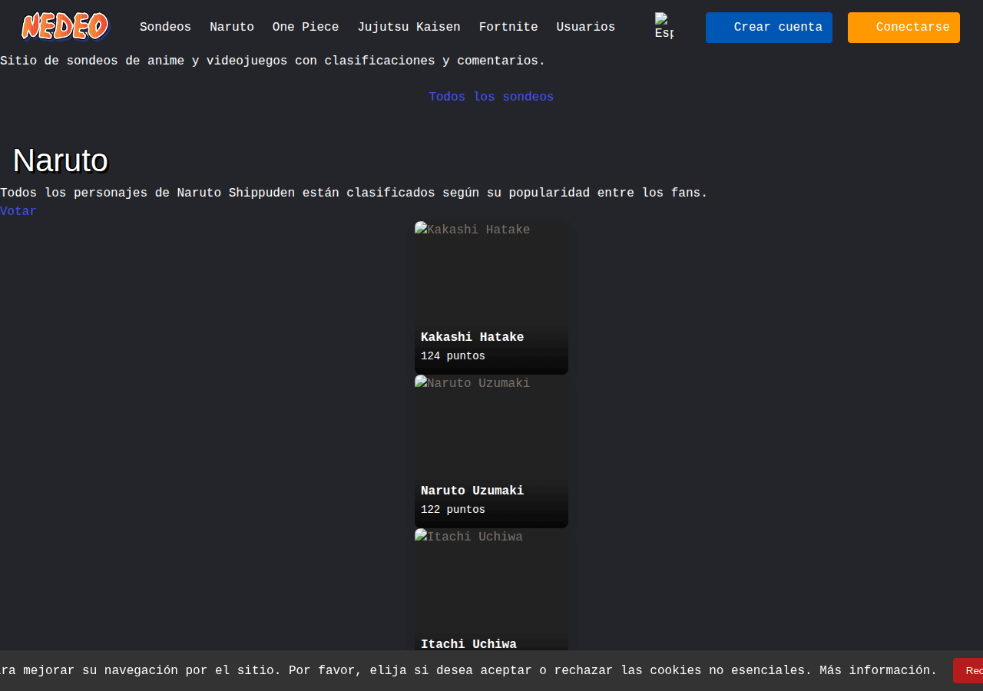Open the Naruto navigation item

coord(232,27)
